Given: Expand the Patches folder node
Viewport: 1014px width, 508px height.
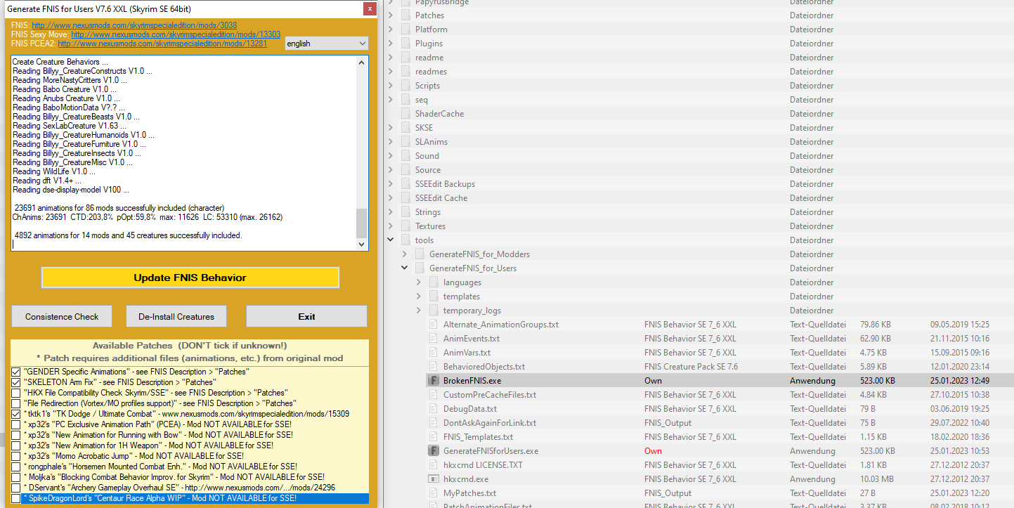Looking at the screenshot, I should point(391,15).
